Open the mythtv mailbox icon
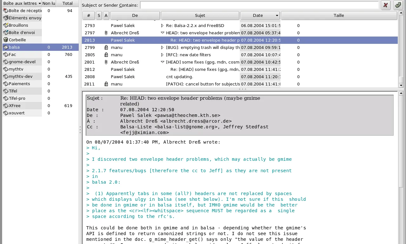The height and width of the screenshot is (244, 406). point(6,69)
